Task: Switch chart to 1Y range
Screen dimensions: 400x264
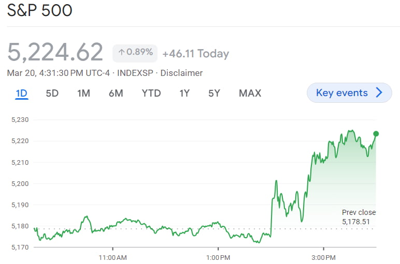Action: [184, 94]
